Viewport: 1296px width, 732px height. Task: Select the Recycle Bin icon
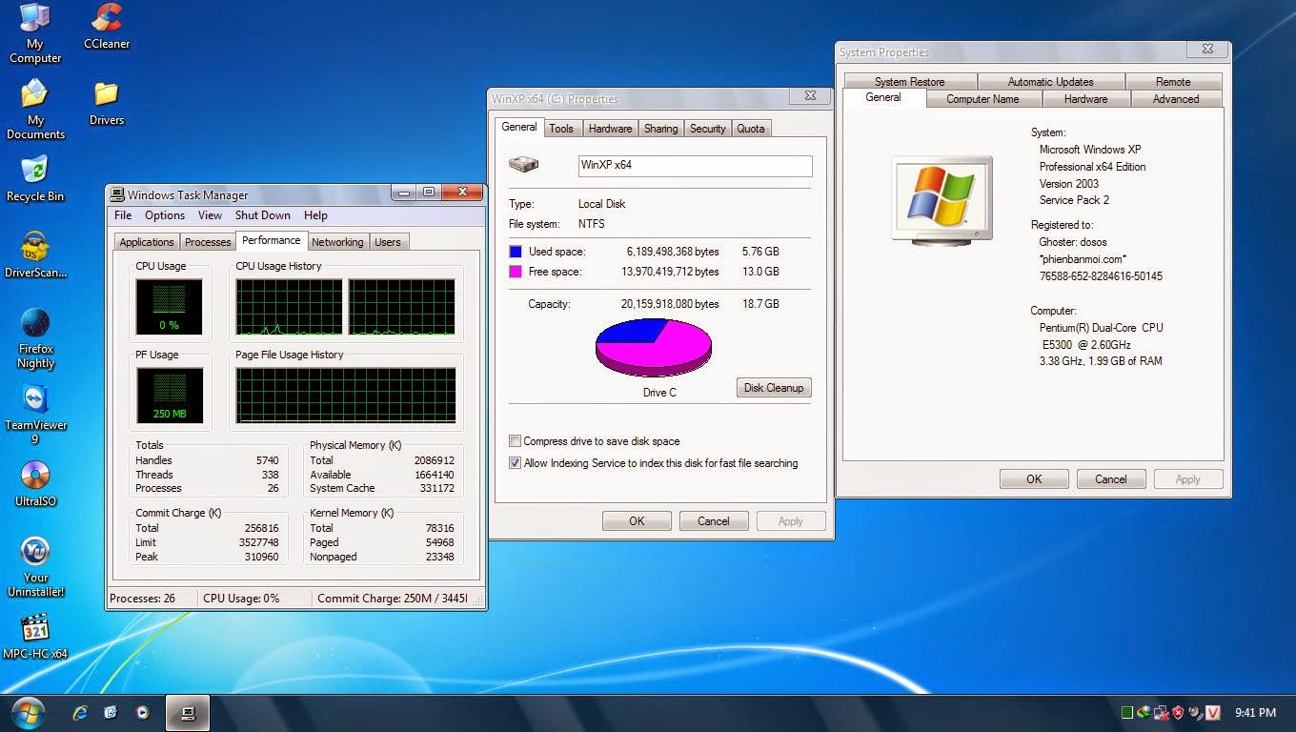point(35,178)
